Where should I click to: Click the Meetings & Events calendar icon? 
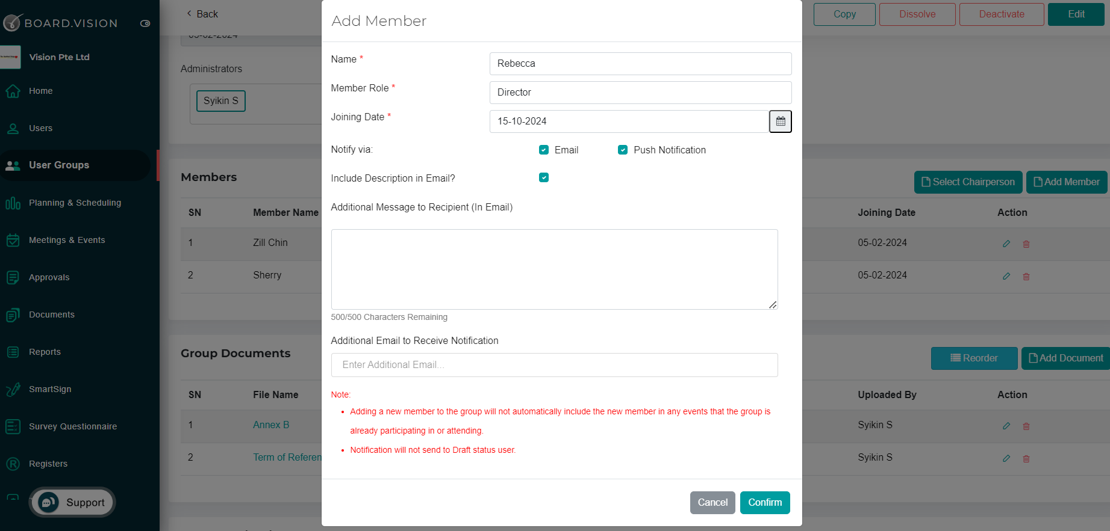13,241
